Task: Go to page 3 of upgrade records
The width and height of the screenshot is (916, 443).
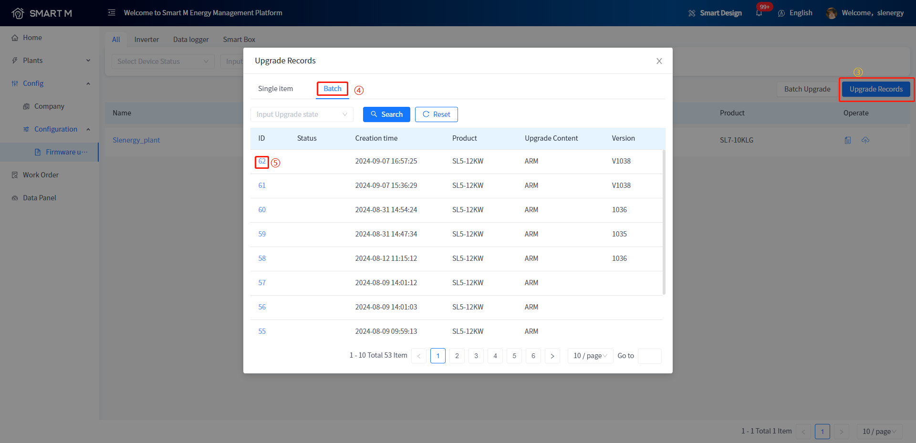Action: click(x=476, y=356)
